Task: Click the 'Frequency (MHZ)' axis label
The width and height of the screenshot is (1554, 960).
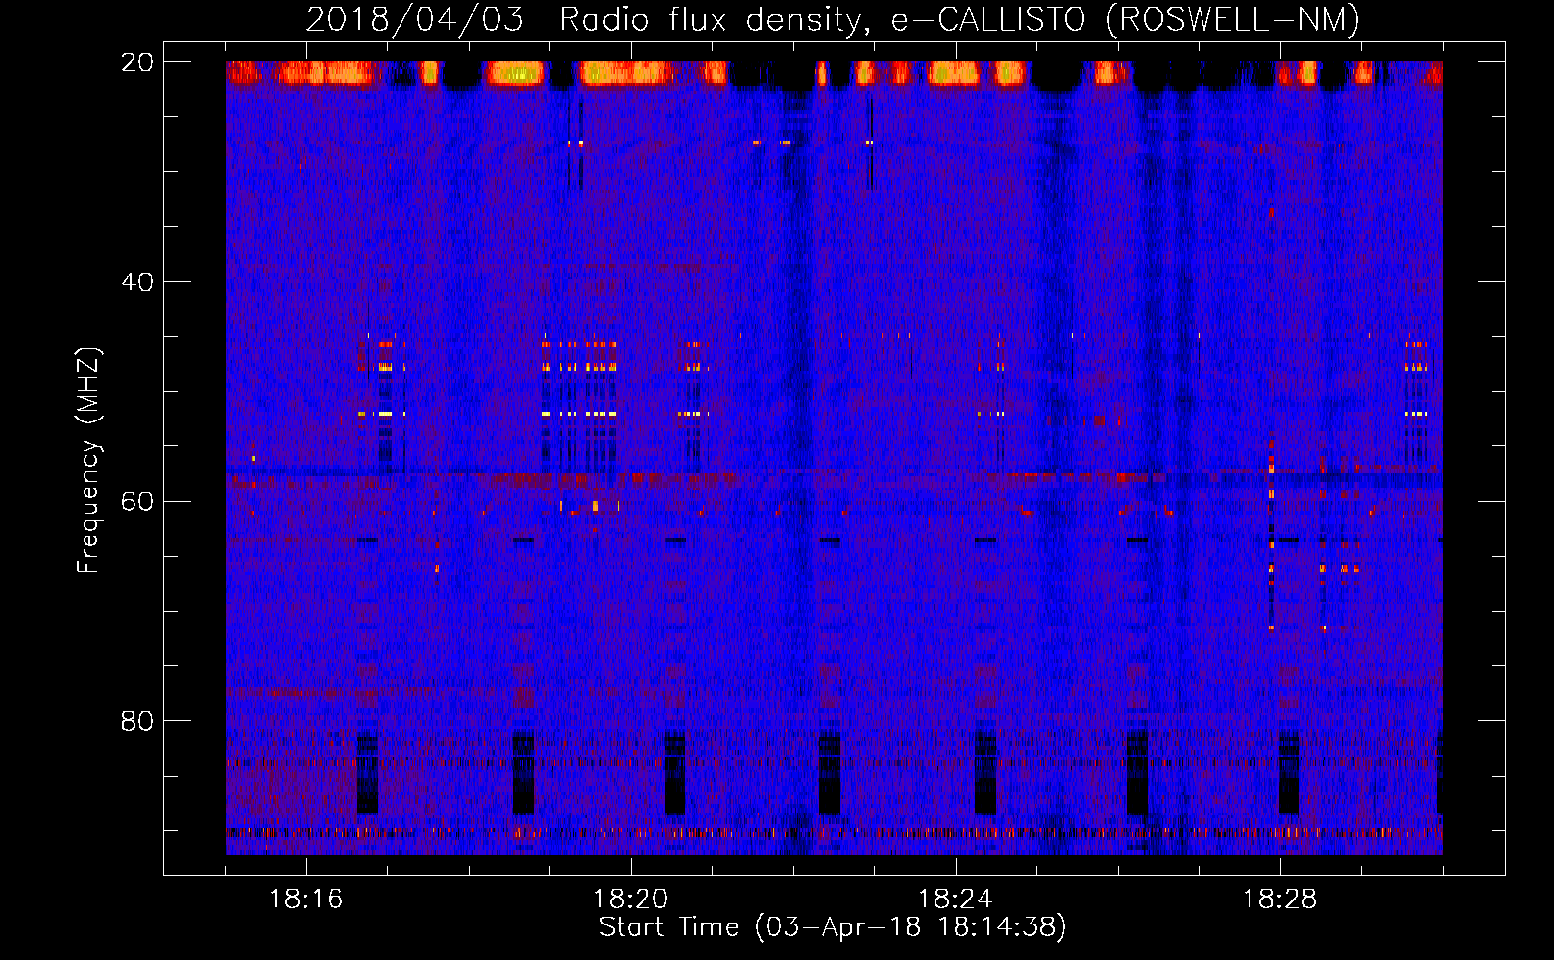Action: [88, 461]
